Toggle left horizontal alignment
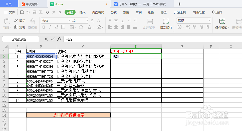Viewport: 242px width, 131px height. (x=110, y=27)
